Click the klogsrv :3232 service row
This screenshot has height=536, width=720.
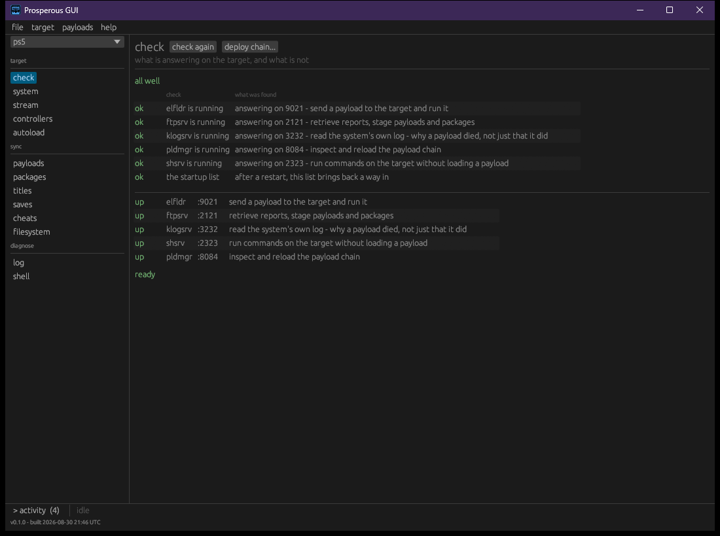(316, 229)
